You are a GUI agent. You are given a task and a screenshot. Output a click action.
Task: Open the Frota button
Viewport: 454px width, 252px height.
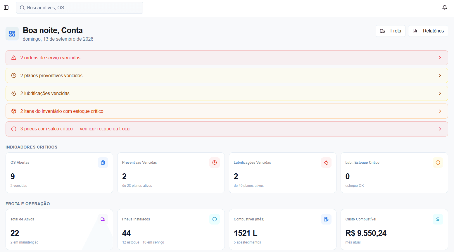pos(390,31)
